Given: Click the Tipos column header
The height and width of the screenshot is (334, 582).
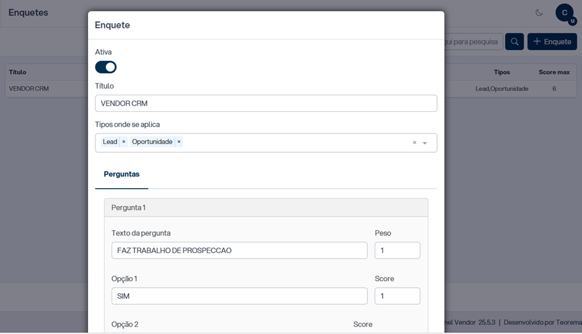Looking at the screenshot, I should coord(502,72).
